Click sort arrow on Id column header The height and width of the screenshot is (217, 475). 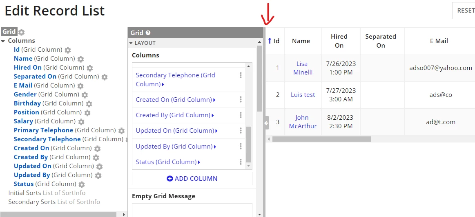(270, 41)
